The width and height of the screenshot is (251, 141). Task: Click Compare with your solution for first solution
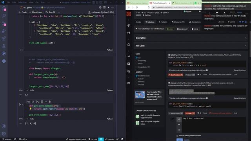220,74
